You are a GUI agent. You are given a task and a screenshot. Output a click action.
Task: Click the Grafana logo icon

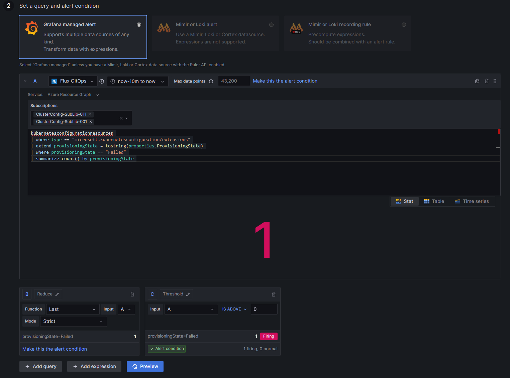[32, 28]
